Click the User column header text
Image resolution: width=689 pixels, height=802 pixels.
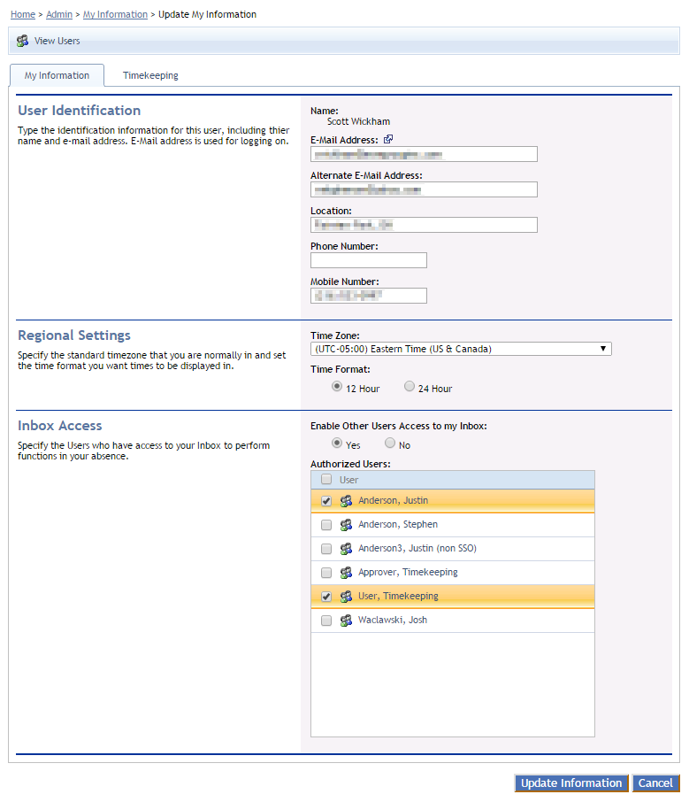point(349,480)
